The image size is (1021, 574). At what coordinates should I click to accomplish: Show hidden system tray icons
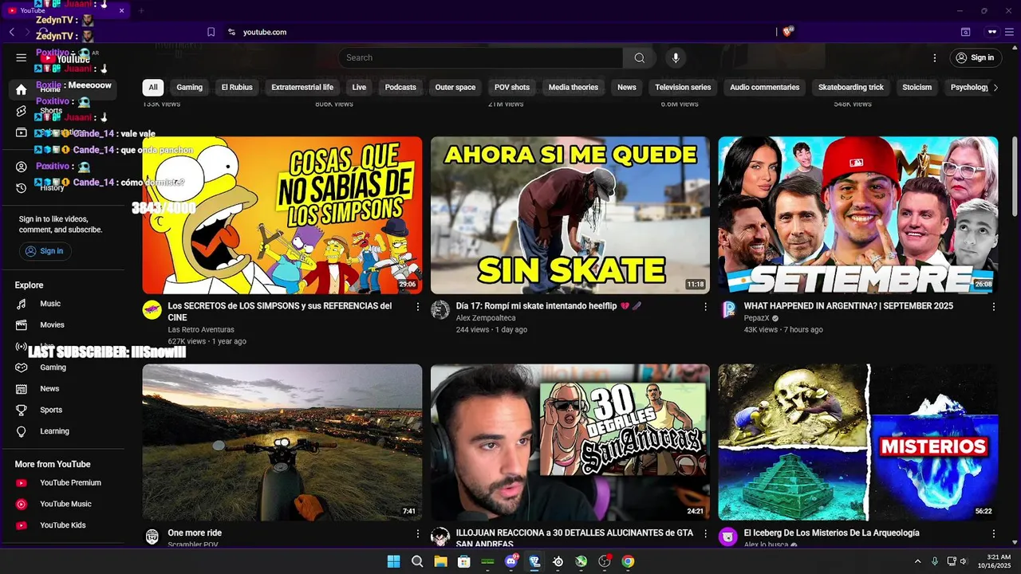(x=917, y=561)
